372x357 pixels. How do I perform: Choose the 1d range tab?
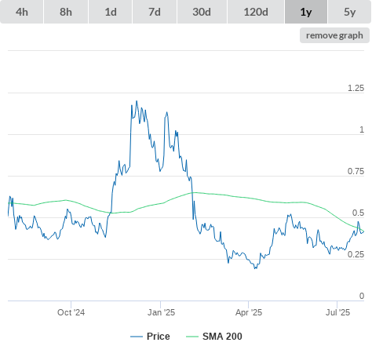click(x=111, y=12)
